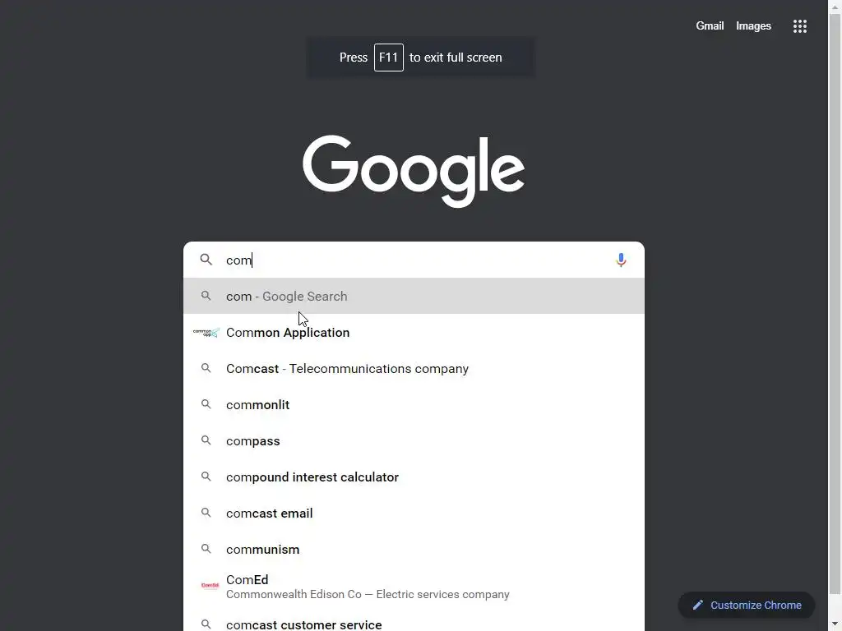Screen dimensions: 842x631
Task: Select compound interest calculator suggestion
Action: coord(414,477)
